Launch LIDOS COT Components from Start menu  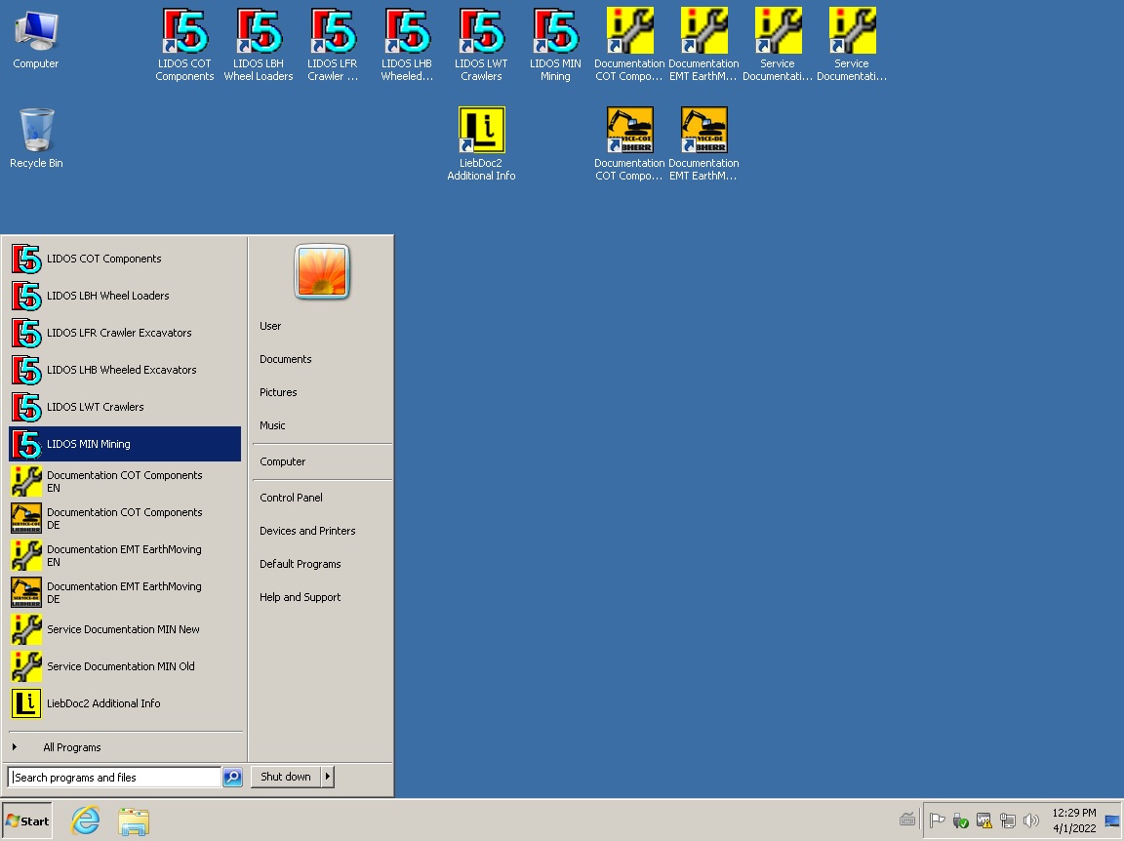tap(125, 259)
